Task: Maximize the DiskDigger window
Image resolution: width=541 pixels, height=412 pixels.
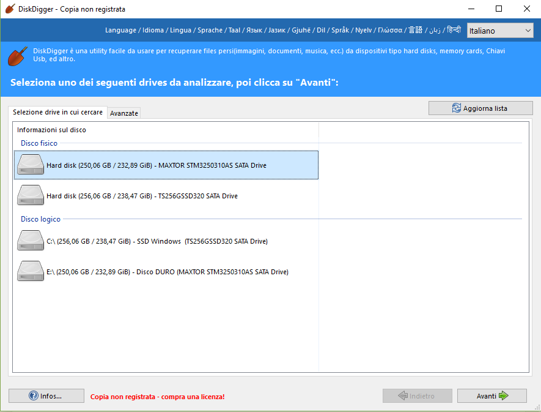Action: 499,9
